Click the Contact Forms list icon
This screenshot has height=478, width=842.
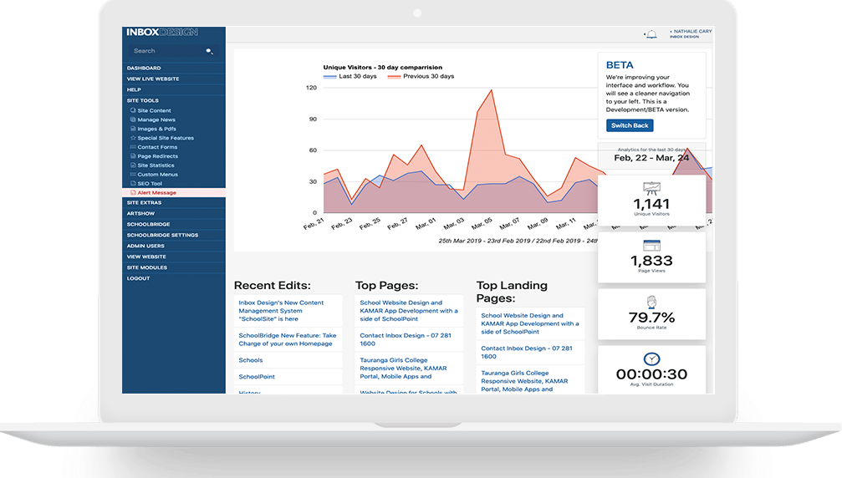tap(133, 146)
